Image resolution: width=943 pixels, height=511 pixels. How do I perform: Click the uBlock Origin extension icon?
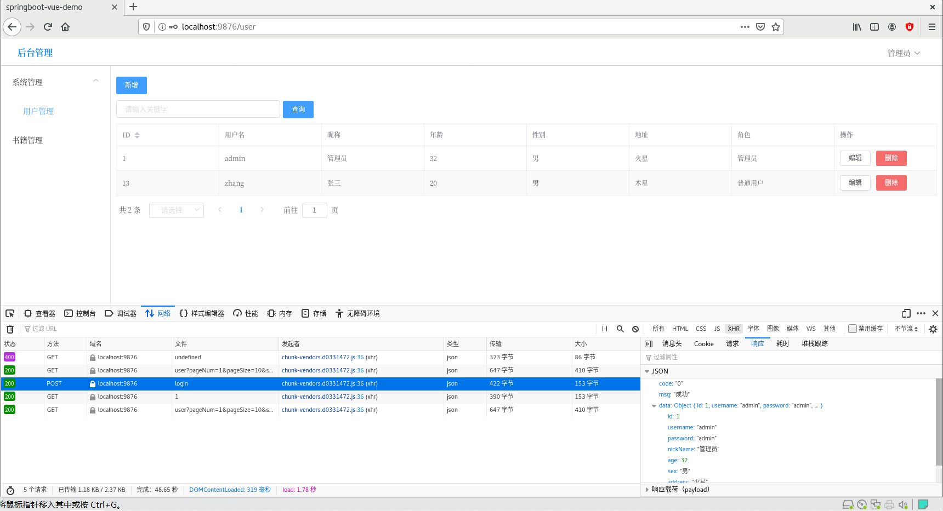tap(910, 26)
